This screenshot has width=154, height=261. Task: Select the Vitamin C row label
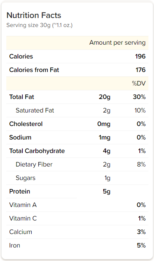(23, 218)
